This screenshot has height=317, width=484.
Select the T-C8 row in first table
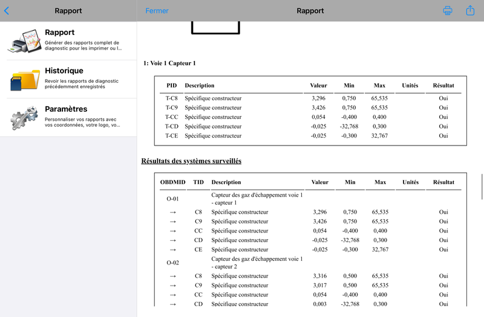tap(310, 98)
